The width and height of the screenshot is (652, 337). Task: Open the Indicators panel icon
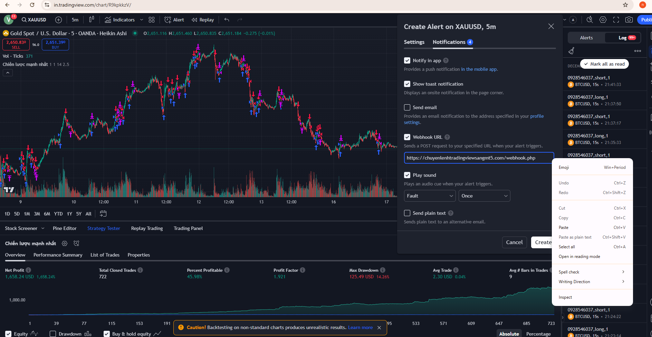pos(108,20)
